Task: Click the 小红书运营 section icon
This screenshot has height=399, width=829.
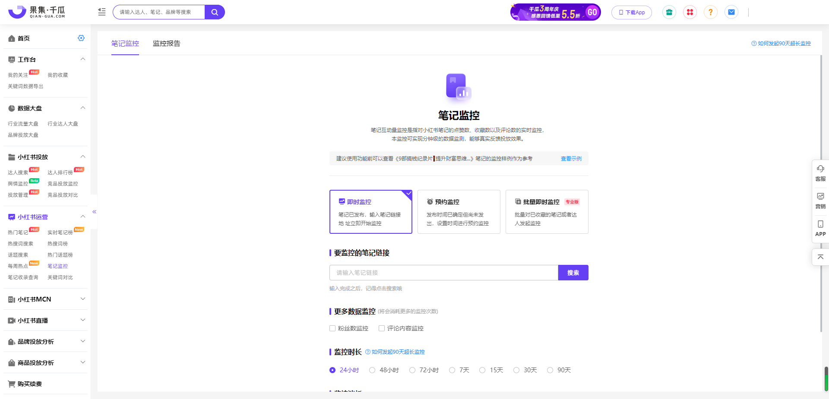Action: [12, 217]
